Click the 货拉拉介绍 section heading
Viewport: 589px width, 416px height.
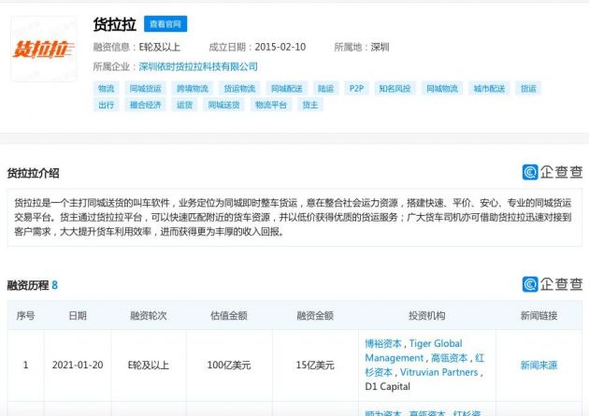coord(34,174)
